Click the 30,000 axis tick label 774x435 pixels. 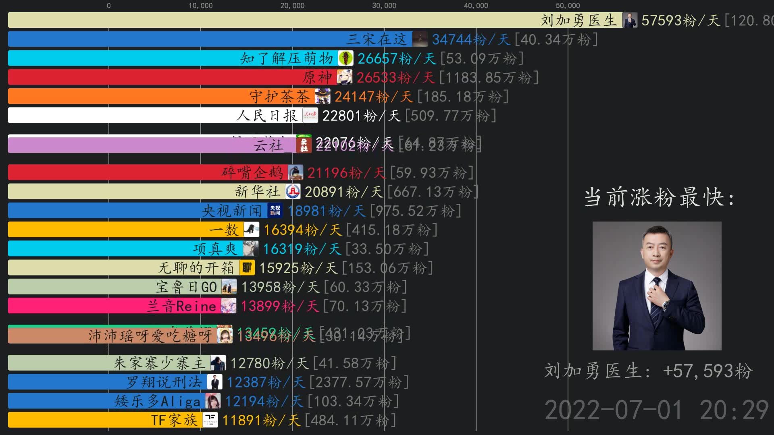pos(384,6)
